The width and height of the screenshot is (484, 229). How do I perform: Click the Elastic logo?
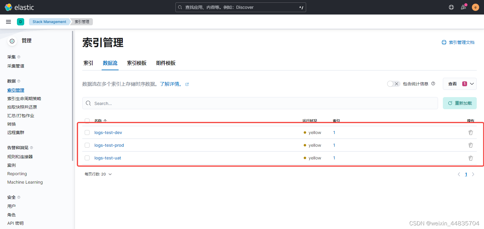pyautogui.click(x=20, y=7)
